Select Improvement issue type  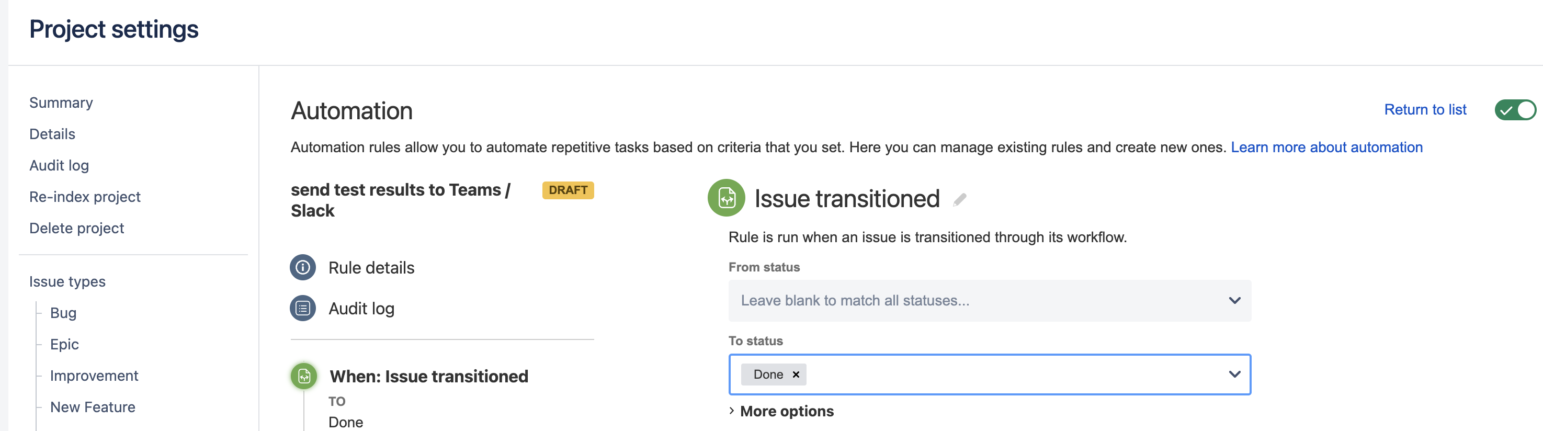(x=94, y=376)
